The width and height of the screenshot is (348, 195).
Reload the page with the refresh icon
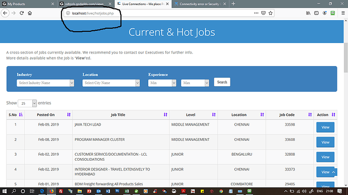tap(22, 13)
